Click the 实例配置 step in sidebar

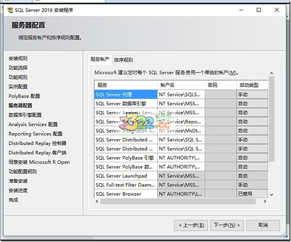pos(18,86)
